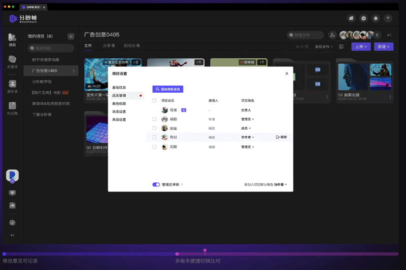Open settings gear icon in the sidebar

click(x=12, y=222)
